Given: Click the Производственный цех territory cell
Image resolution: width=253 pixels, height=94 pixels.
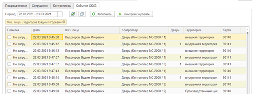Looking at the screenshot, I should (202, 91).
